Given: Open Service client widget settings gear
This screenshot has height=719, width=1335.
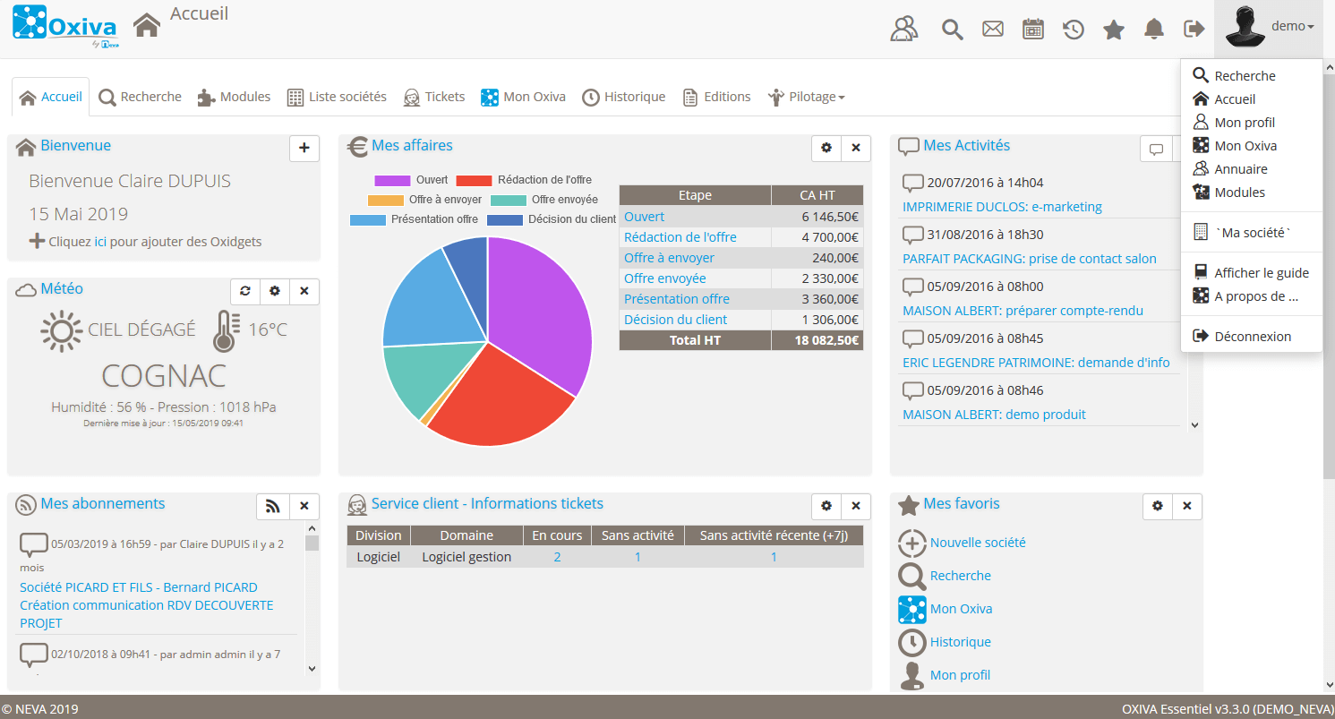Looking at the screenshot, I should (826, 506).
